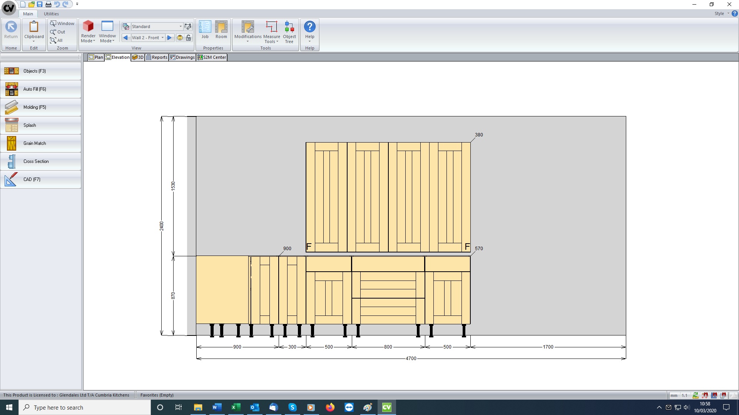Click the taskbar search box
This screenshot has height=415, width=739.
(x=85, y=407)
